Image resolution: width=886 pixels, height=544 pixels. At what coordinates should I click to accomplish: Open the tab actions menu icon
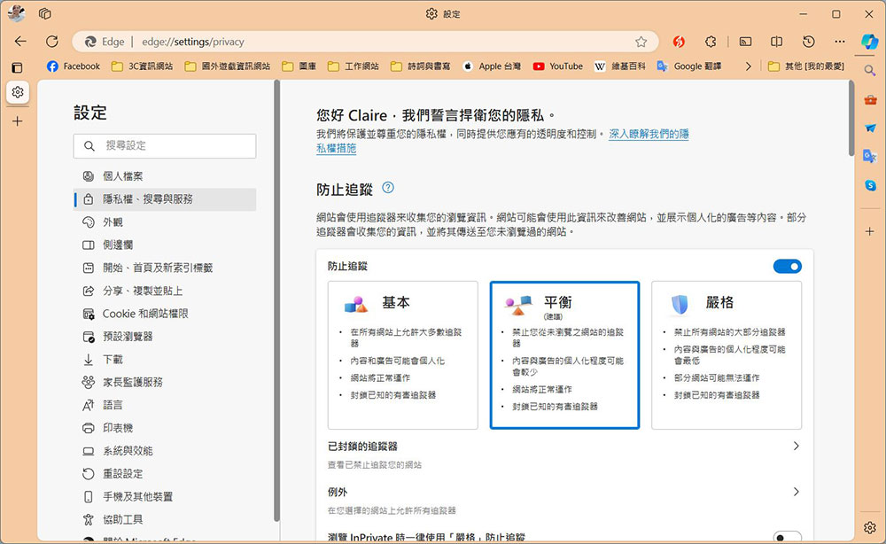(x=44, y=13)
